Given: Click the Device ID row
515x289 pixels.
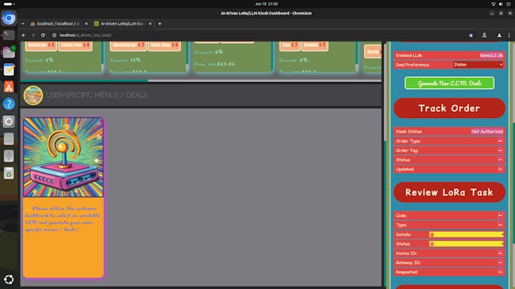Looking at the screenshot, I should coord(450,254).
